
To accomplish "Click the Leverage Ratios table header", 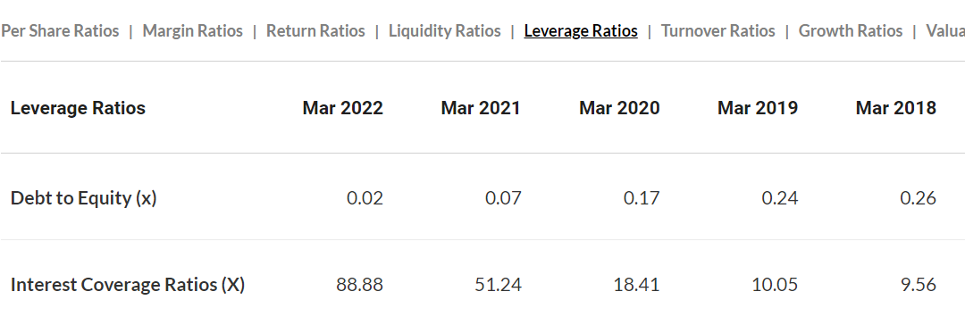I will 78,108.
